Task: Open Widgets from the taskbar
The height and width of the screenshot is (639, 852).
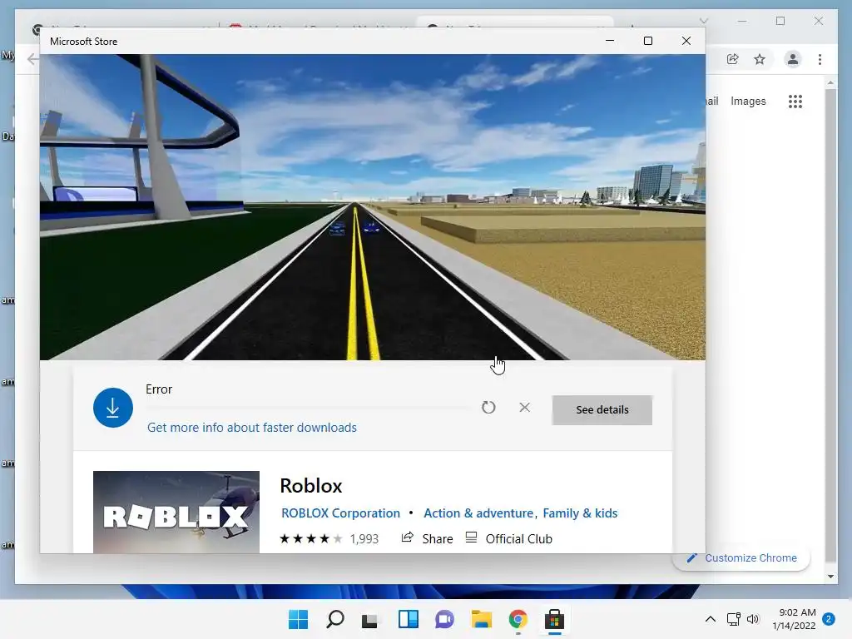Action: click(x=408, y=619)
